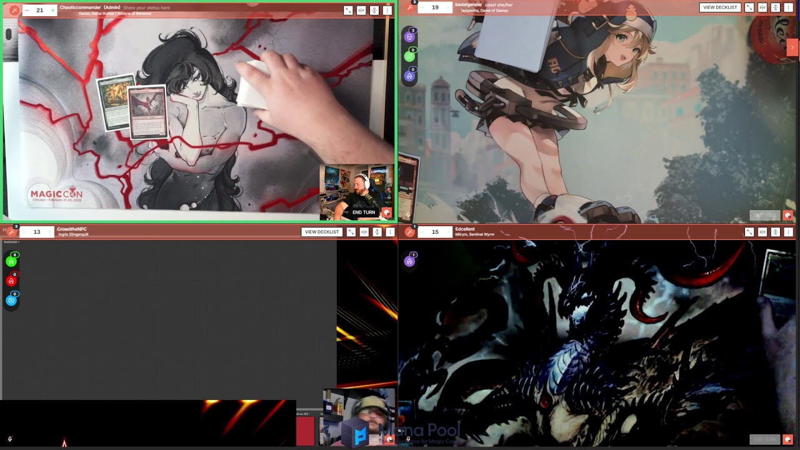Open Chaoticcommander's more options menu
Viewport: 800px width, 450px height.
pyautogui.click(x=387, y=10)
